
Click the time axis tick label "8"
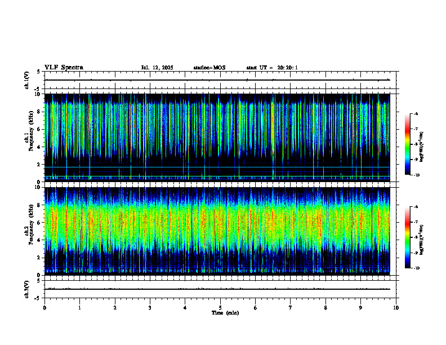[325, 308]
